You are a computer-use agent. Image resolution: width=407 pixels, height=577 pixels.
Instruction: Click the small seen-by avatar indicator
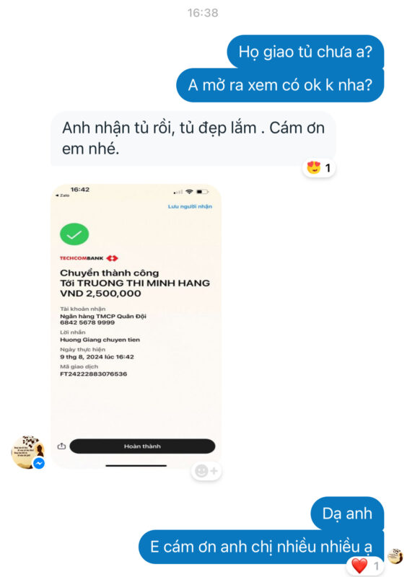click(x=395, y=556)
